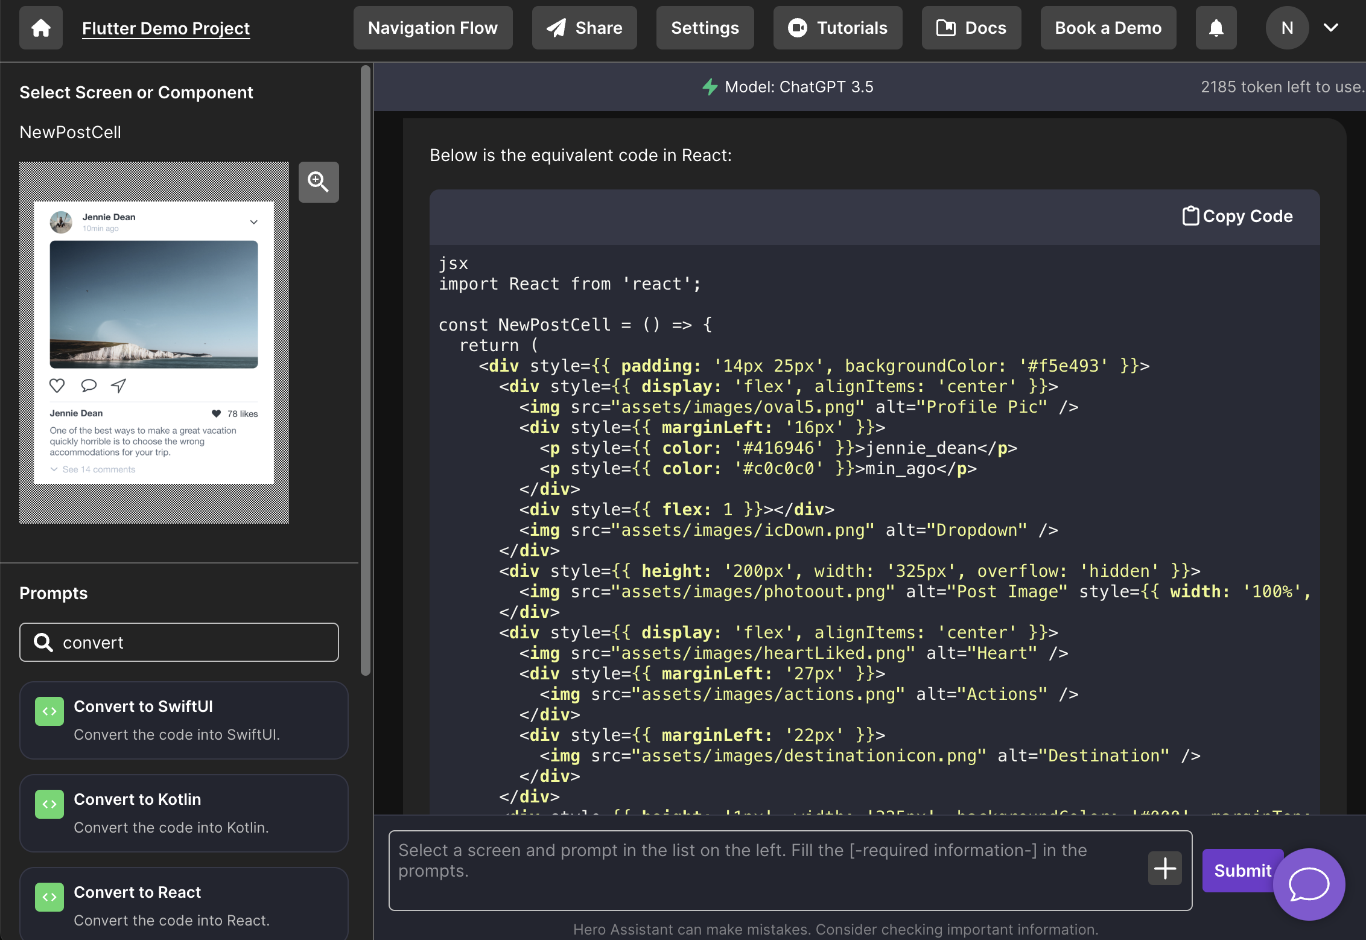The width and height of the screenshot is (1366, 940).
Task: Click the Convert to SwiftUI code icon
Action: [x=49, y=711]
